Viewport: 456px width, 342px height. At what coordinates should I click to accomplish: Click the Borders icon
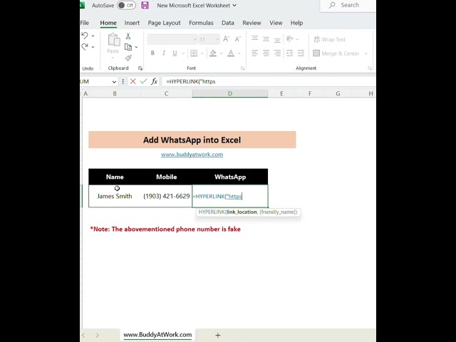point(194,53)
